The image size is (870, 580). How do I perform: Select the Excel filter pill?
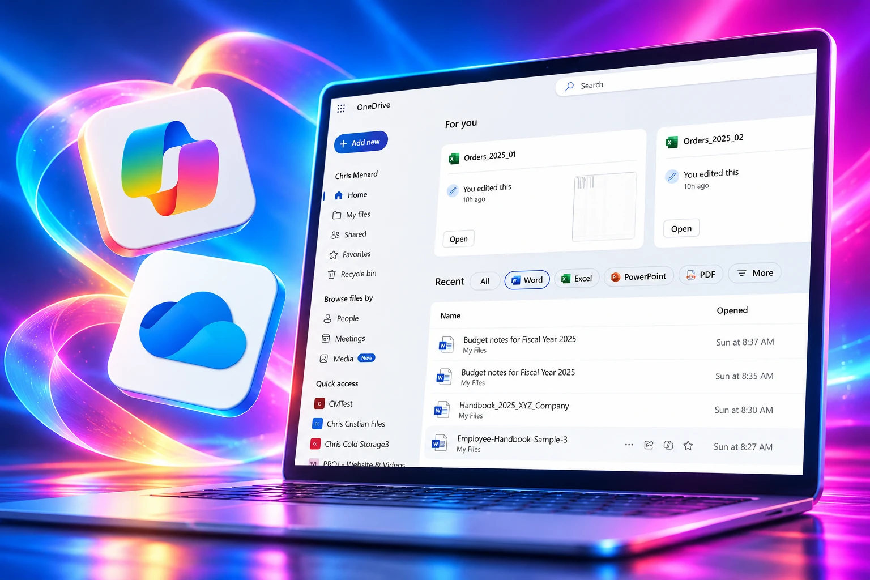[577, 279]
